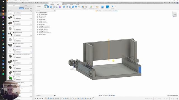Open Viewports icon in navigation bar
The width and height of the screenshot is (179, 100).
point(114,95)
